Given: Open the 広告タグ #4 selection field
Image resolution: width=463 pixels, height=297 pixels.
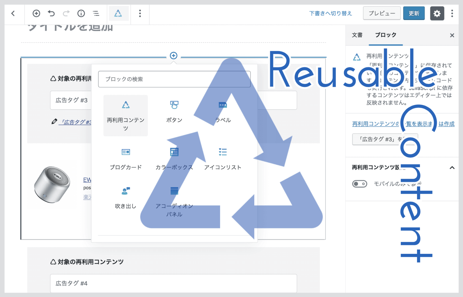Looking at the screenshot, I should tap(173, 283).
